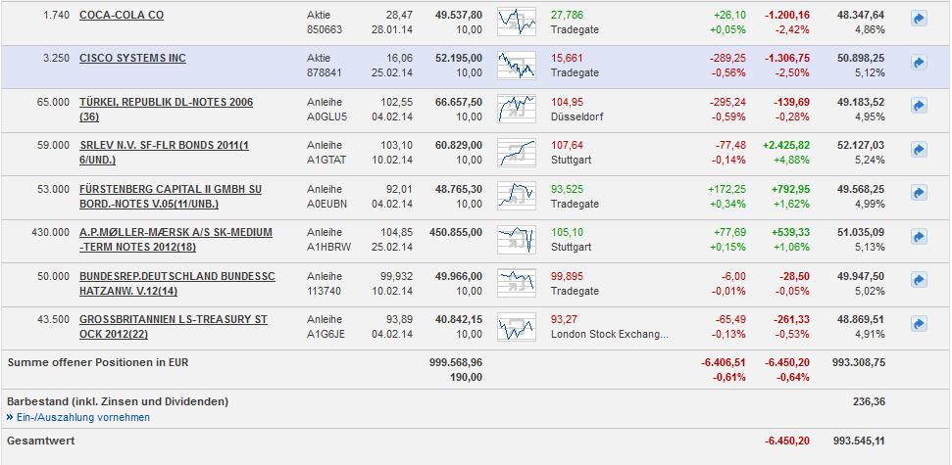The image size is (952, 465).
Task: Open Türkei, Republik DL-Notes 2006 link
Action: click(166, 102)
